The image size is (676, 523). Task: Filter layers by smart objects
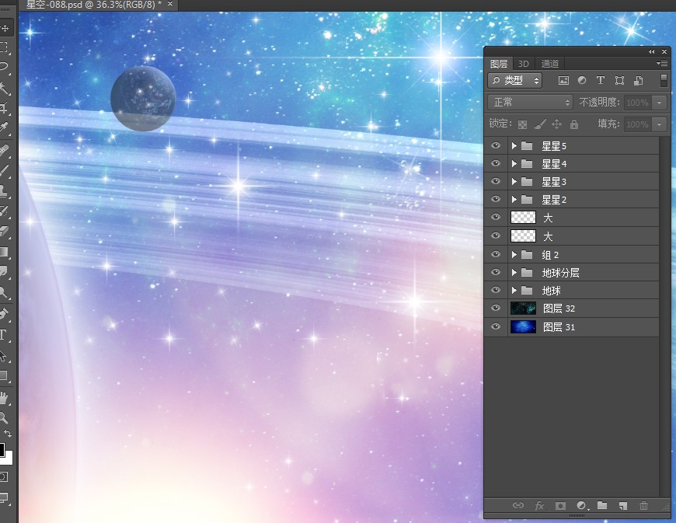639,81
